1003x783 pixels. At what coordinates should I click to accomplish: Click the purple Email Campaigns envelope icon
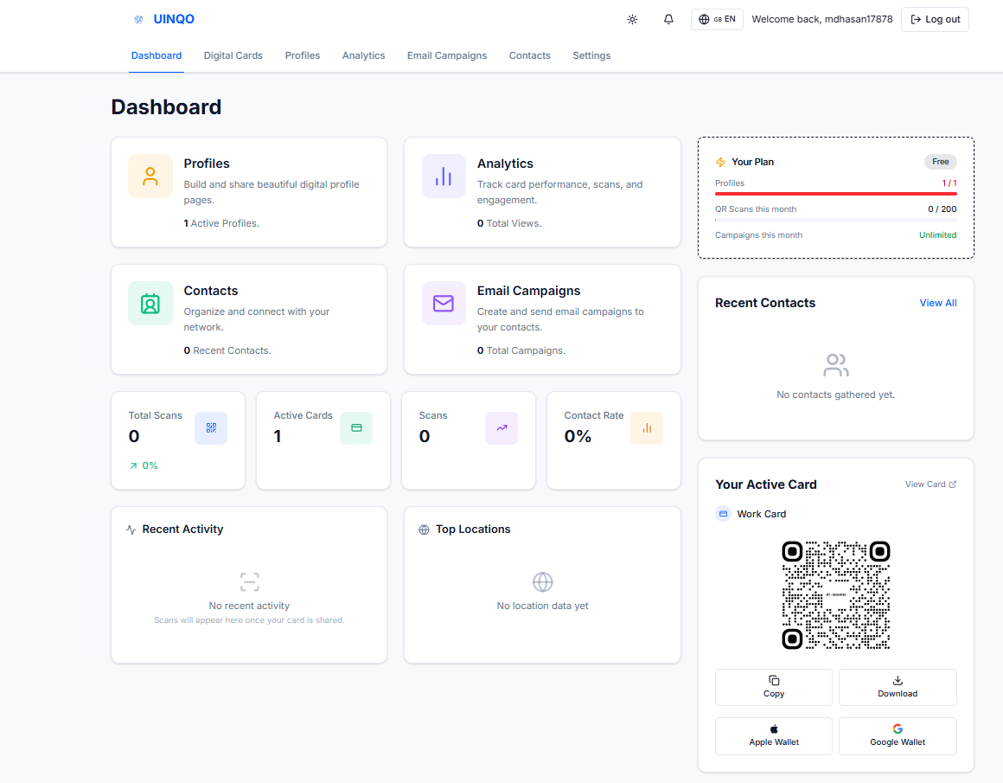pos(444,304)
